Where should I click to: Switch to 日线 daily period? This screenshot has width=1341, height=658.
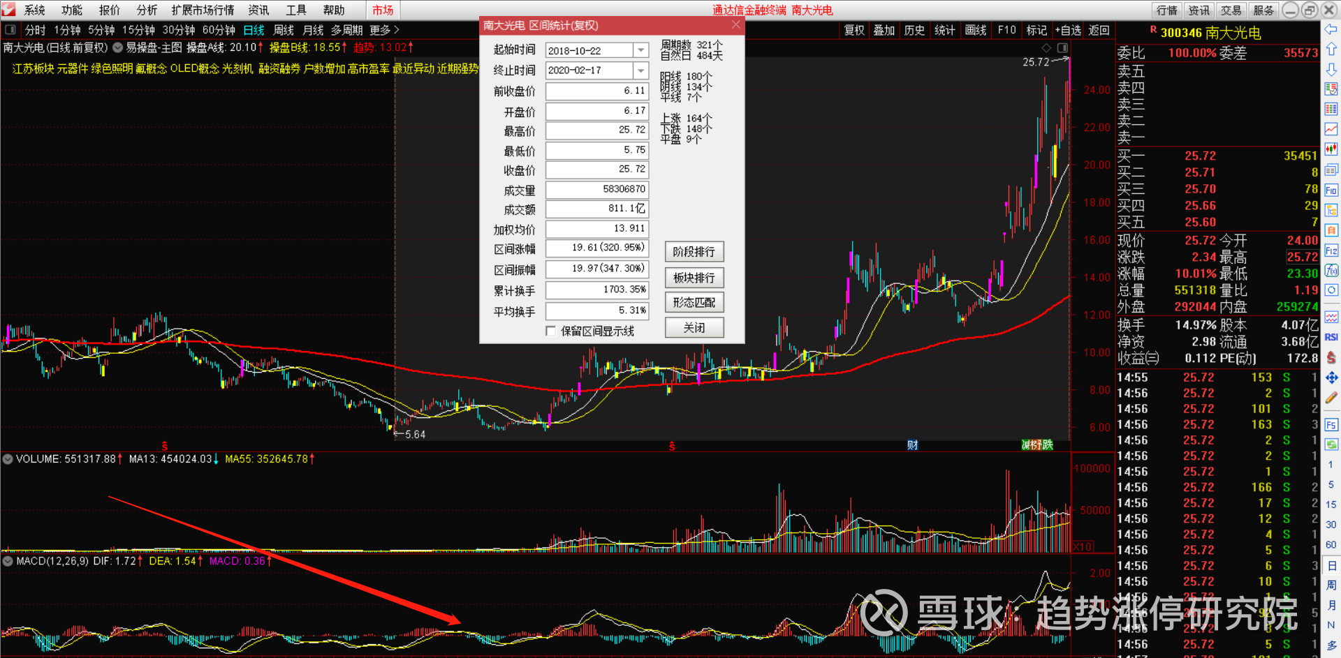coord(254,30)
